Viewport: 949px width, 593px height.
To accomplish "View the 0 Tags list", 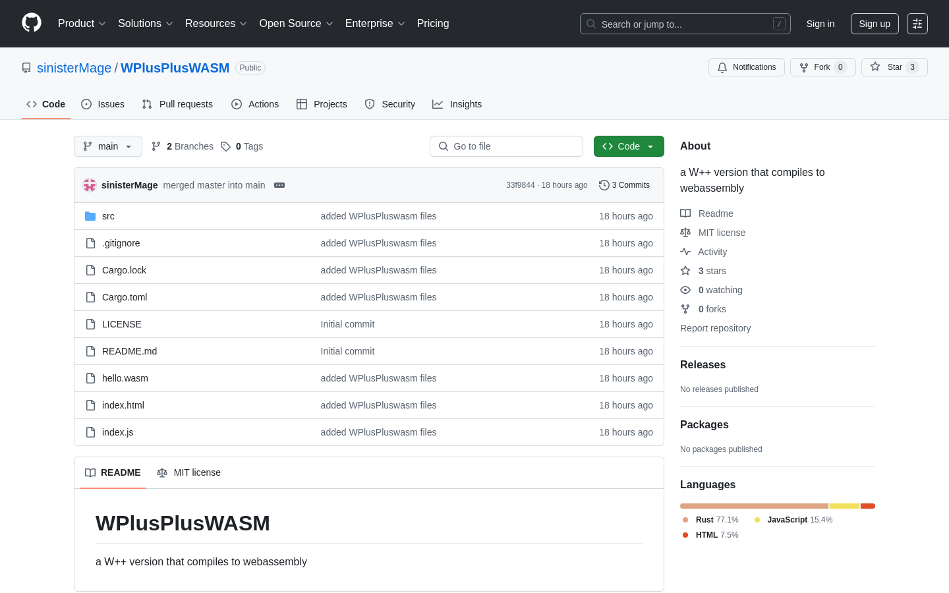I will point(242,146).
